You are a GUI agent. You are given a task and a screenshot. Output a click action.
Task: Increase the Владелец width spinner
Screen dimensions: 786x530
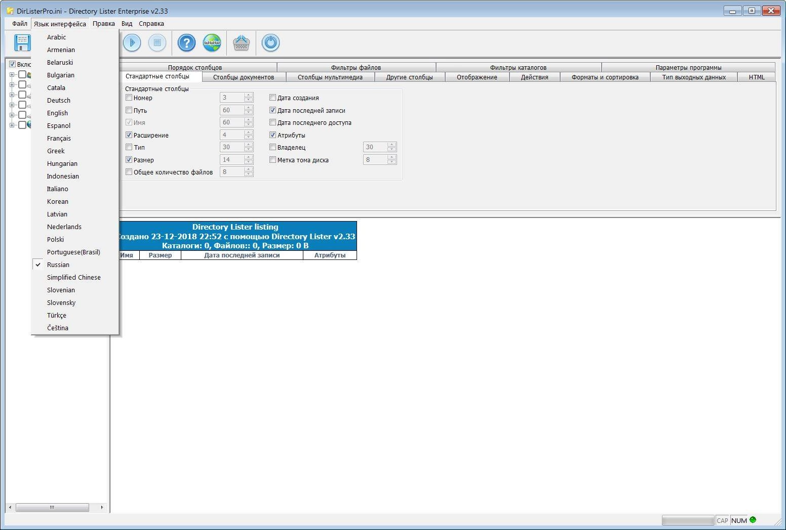391,145
